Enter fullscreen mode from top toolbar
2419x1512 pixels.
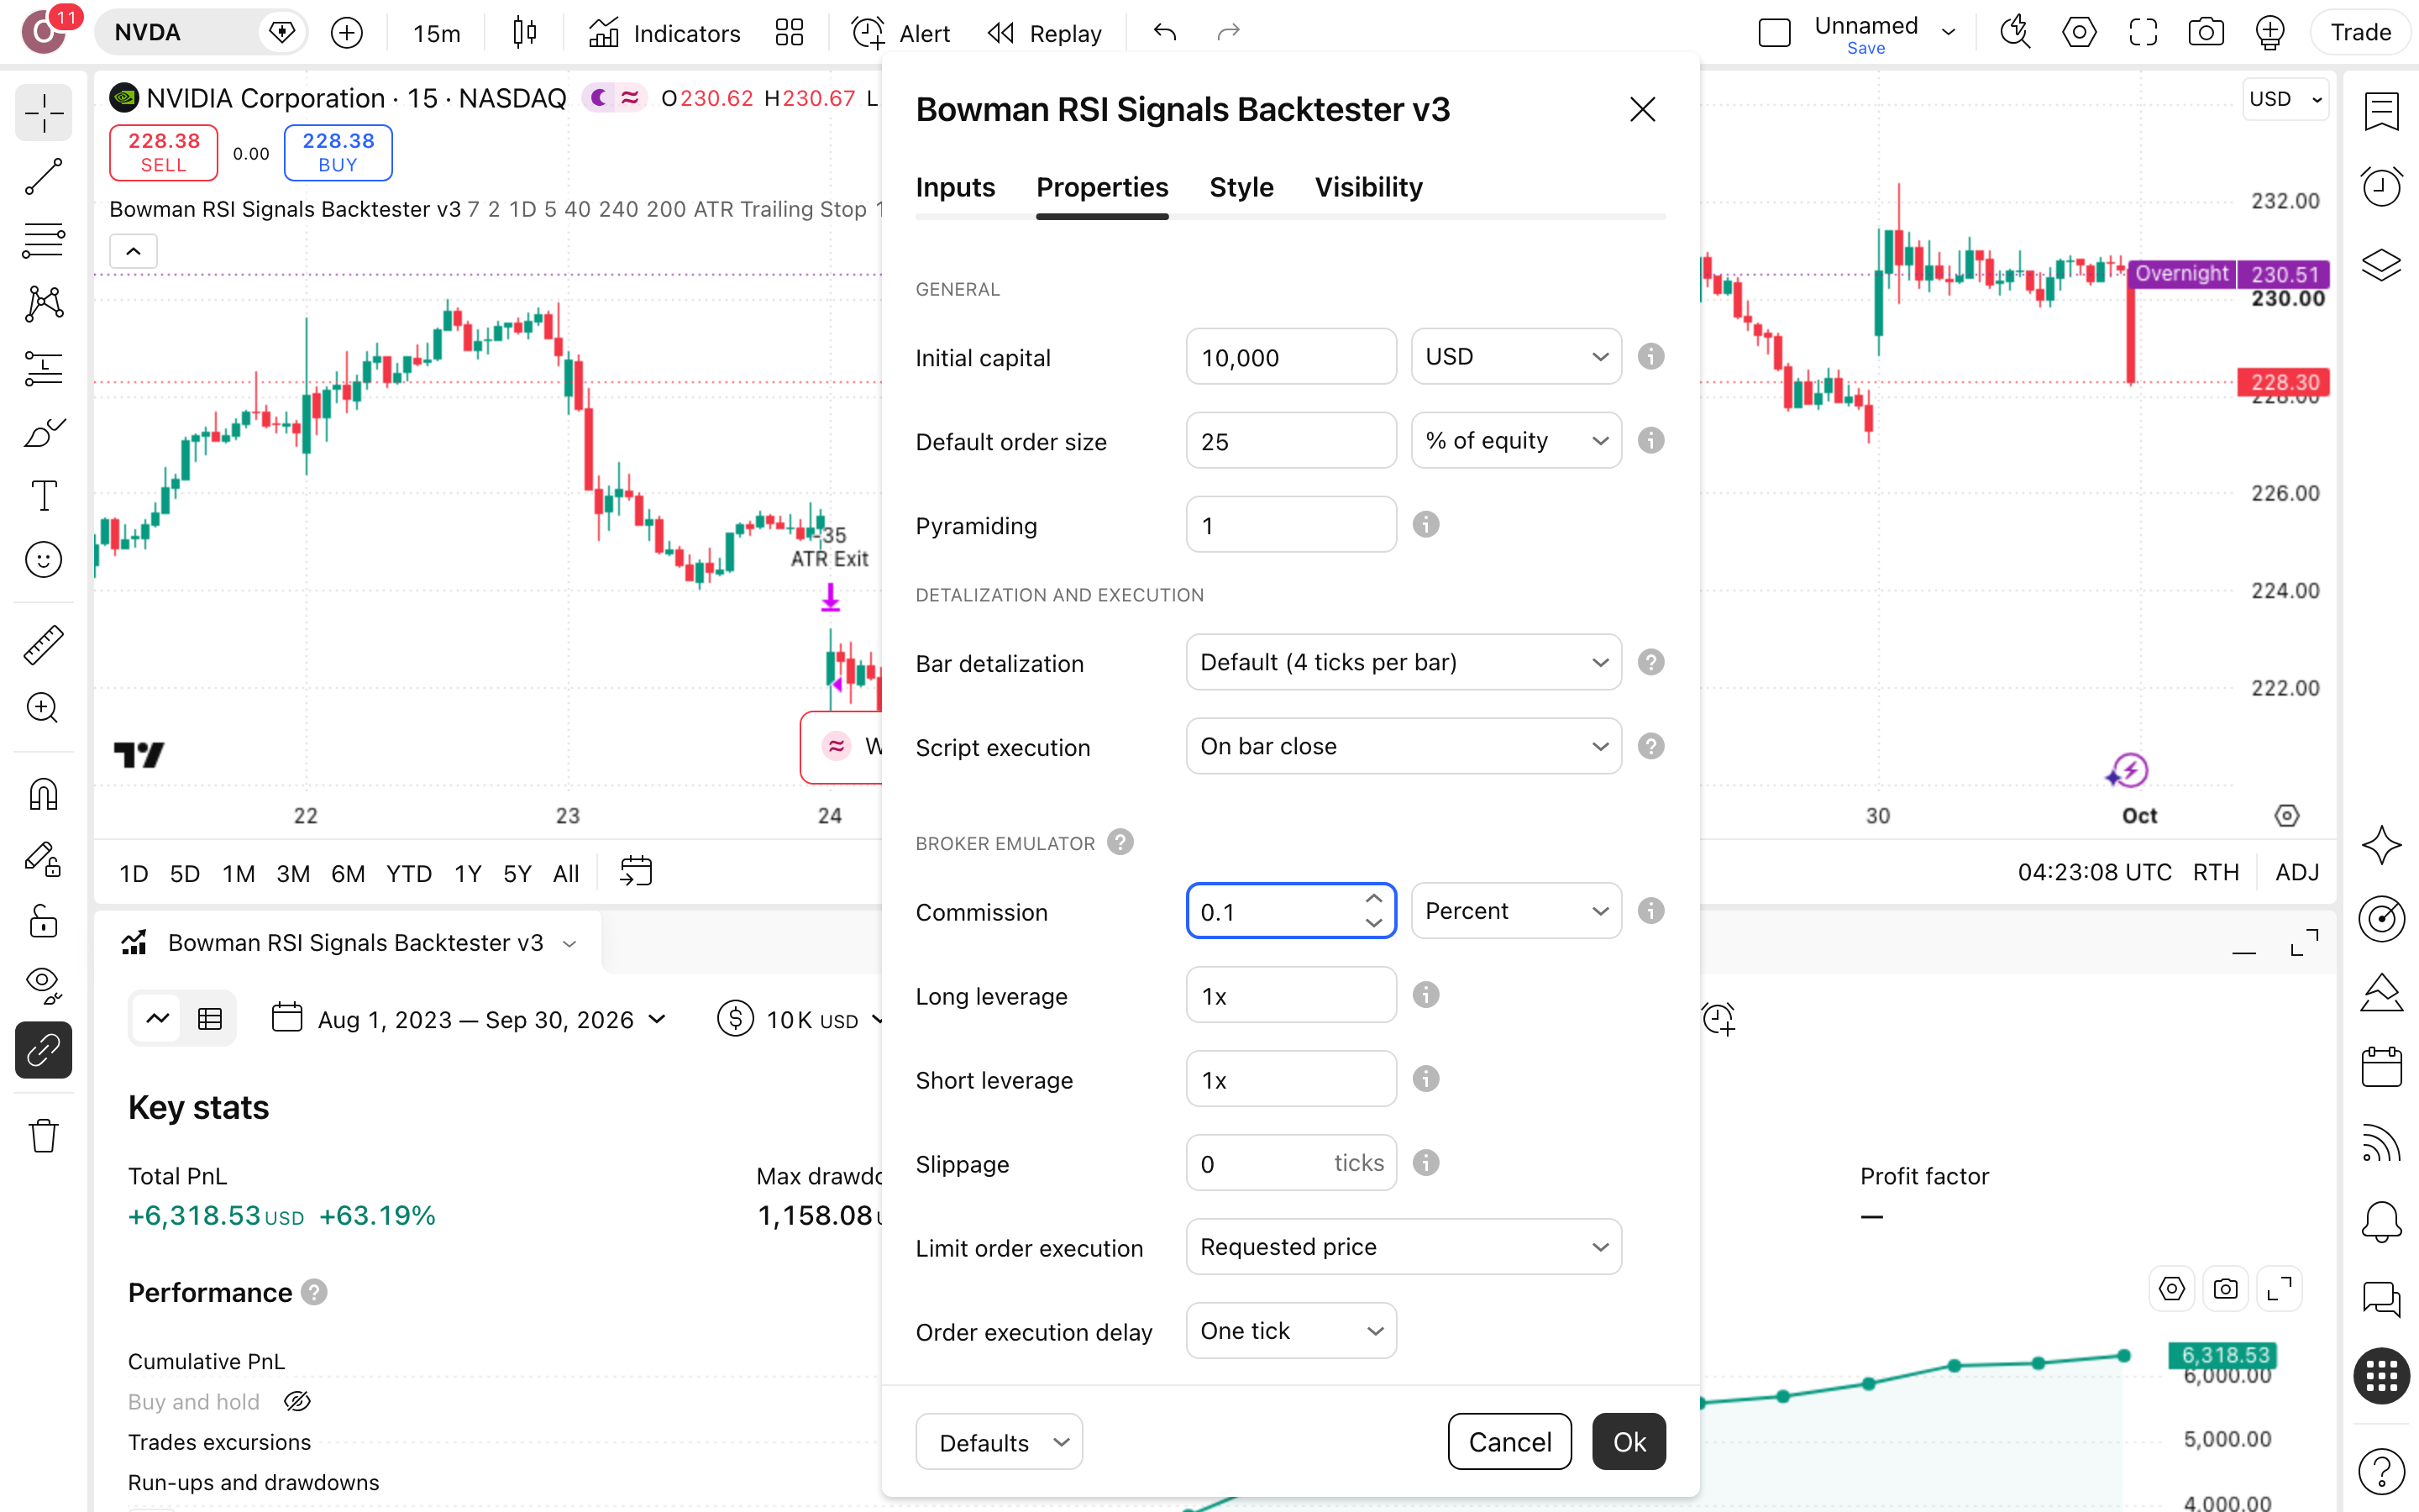pos(2144,33)
